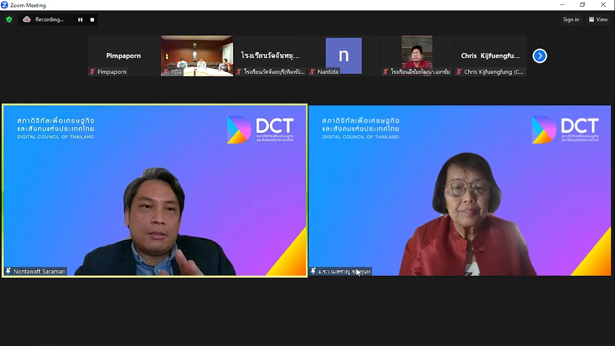Viewport: 615px width, 346px height.
Task: Click the pin icon on the right video tile
Action: 313,271
